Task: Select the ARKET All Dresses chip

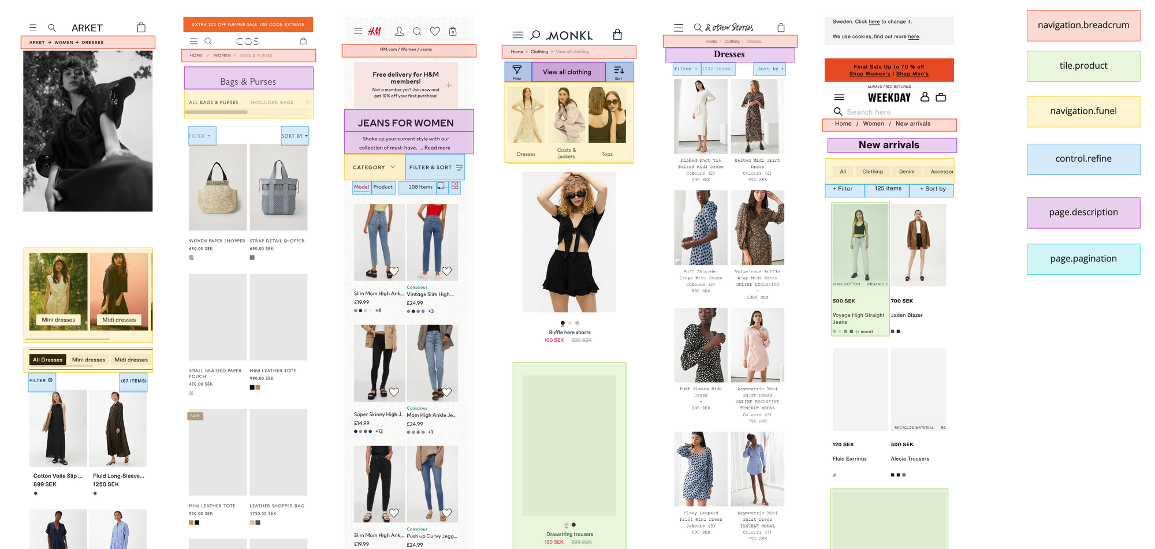Action: click(x=48, y=360)
